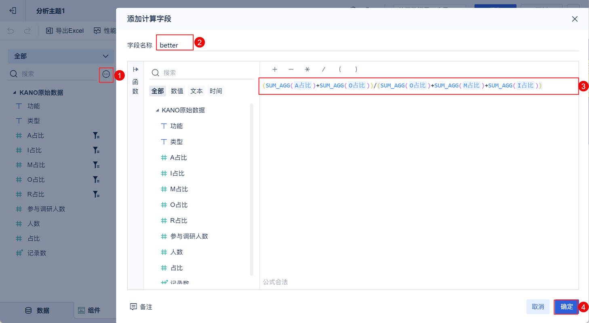
Task: Open the 全部 dropdown in left panel
Action: pos(61,56)
